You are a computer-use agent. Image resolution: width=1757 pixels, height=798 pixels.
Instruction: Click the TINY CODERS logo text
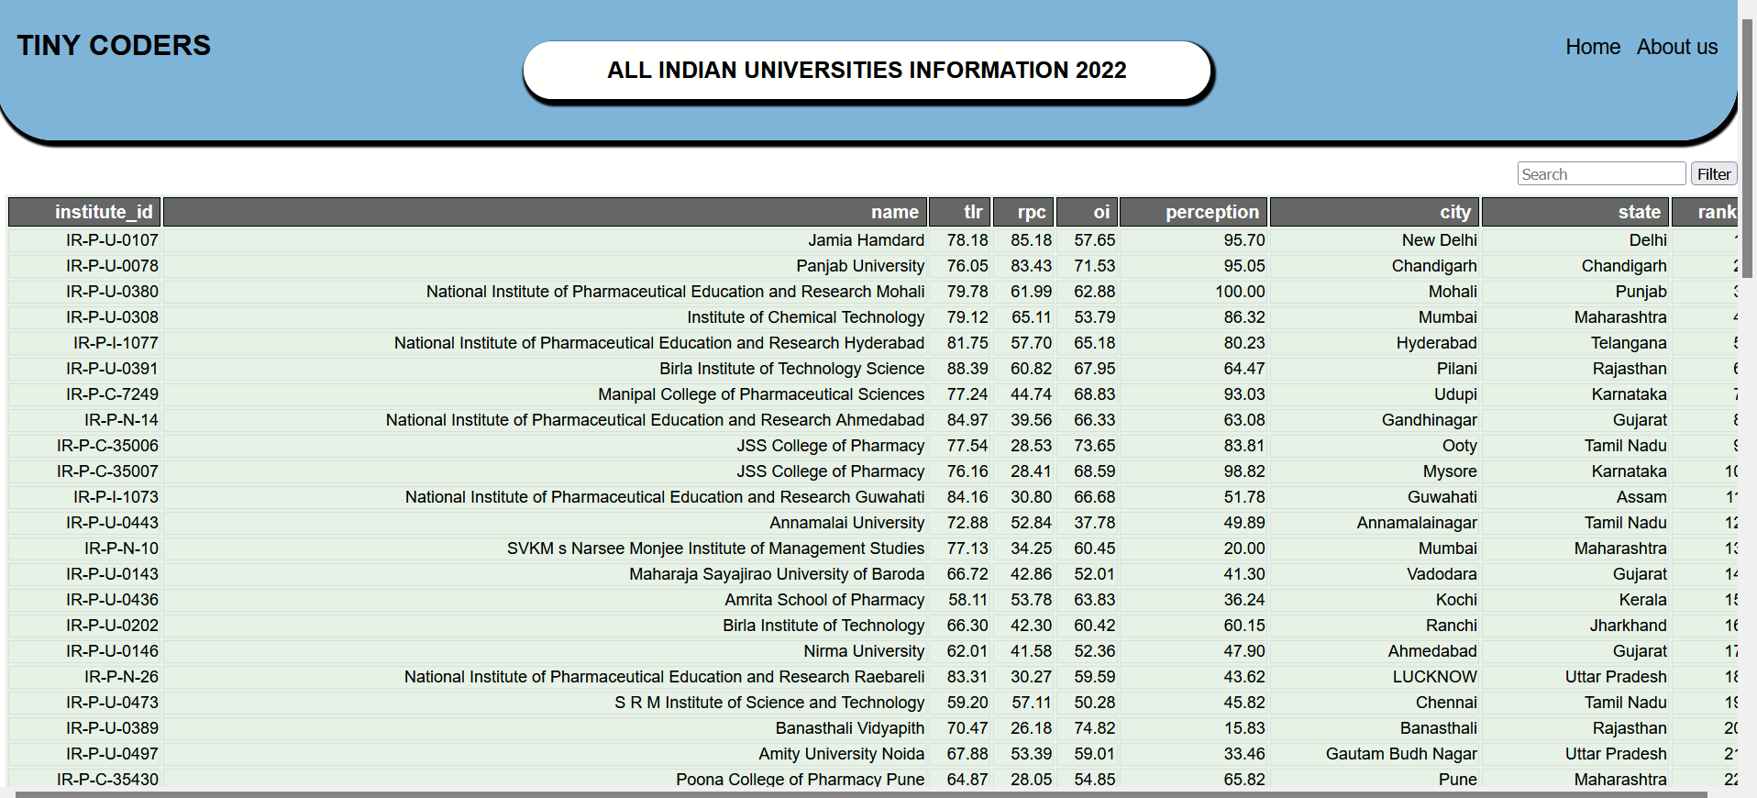(x=114, y=45)
